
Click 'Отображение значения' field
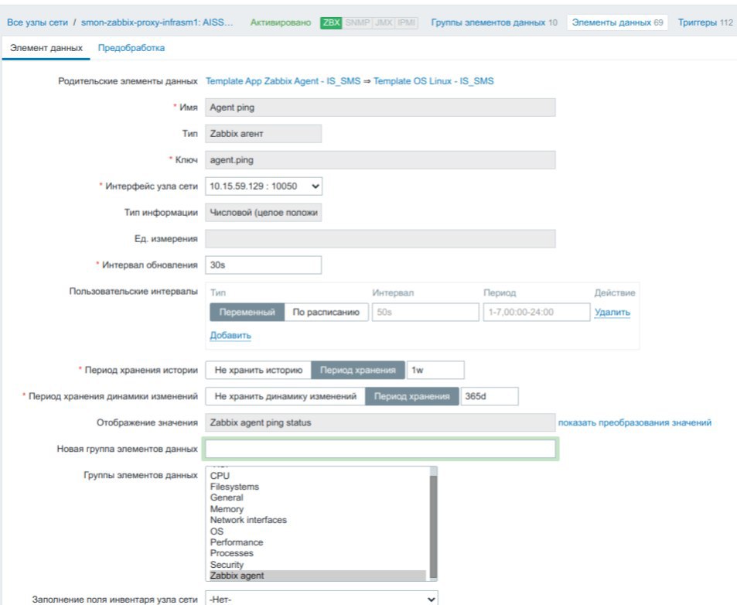380,422
